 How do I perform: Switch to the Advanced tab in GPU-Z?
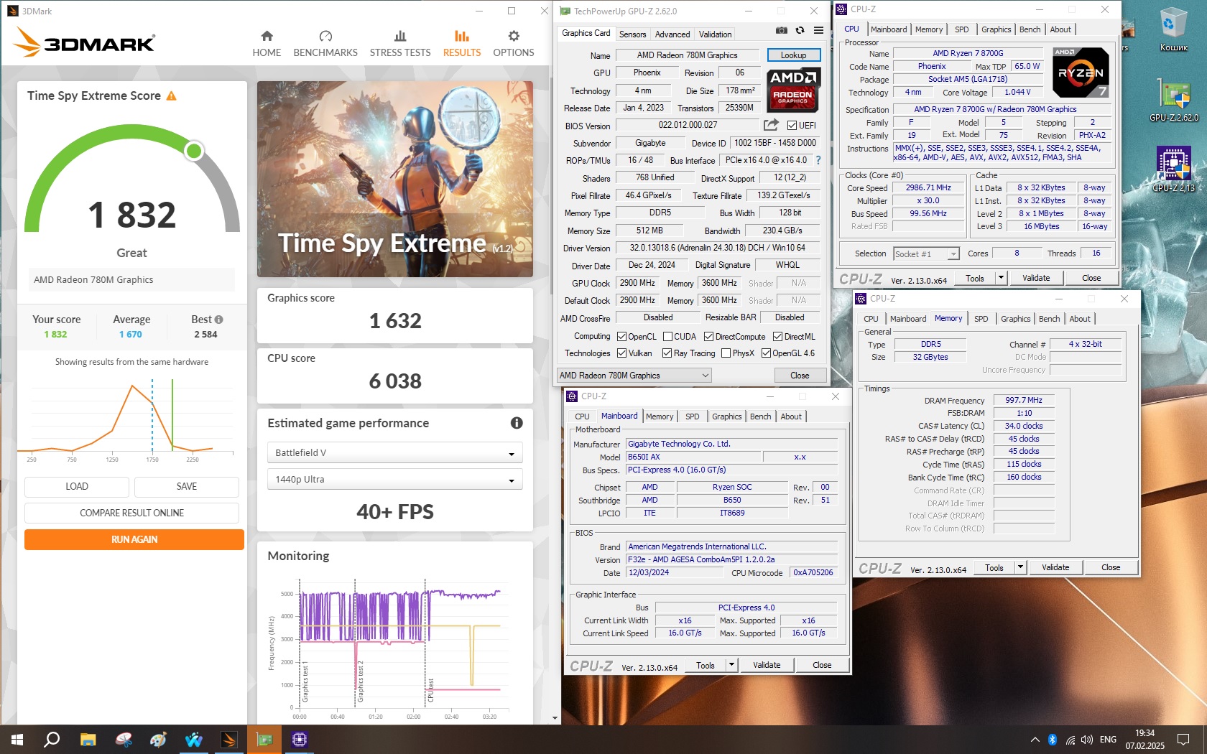[x=672, y=34]
